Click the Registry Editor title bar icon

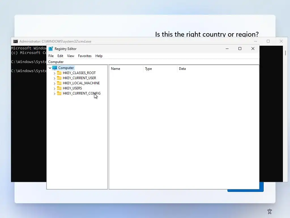coord(51,49)
